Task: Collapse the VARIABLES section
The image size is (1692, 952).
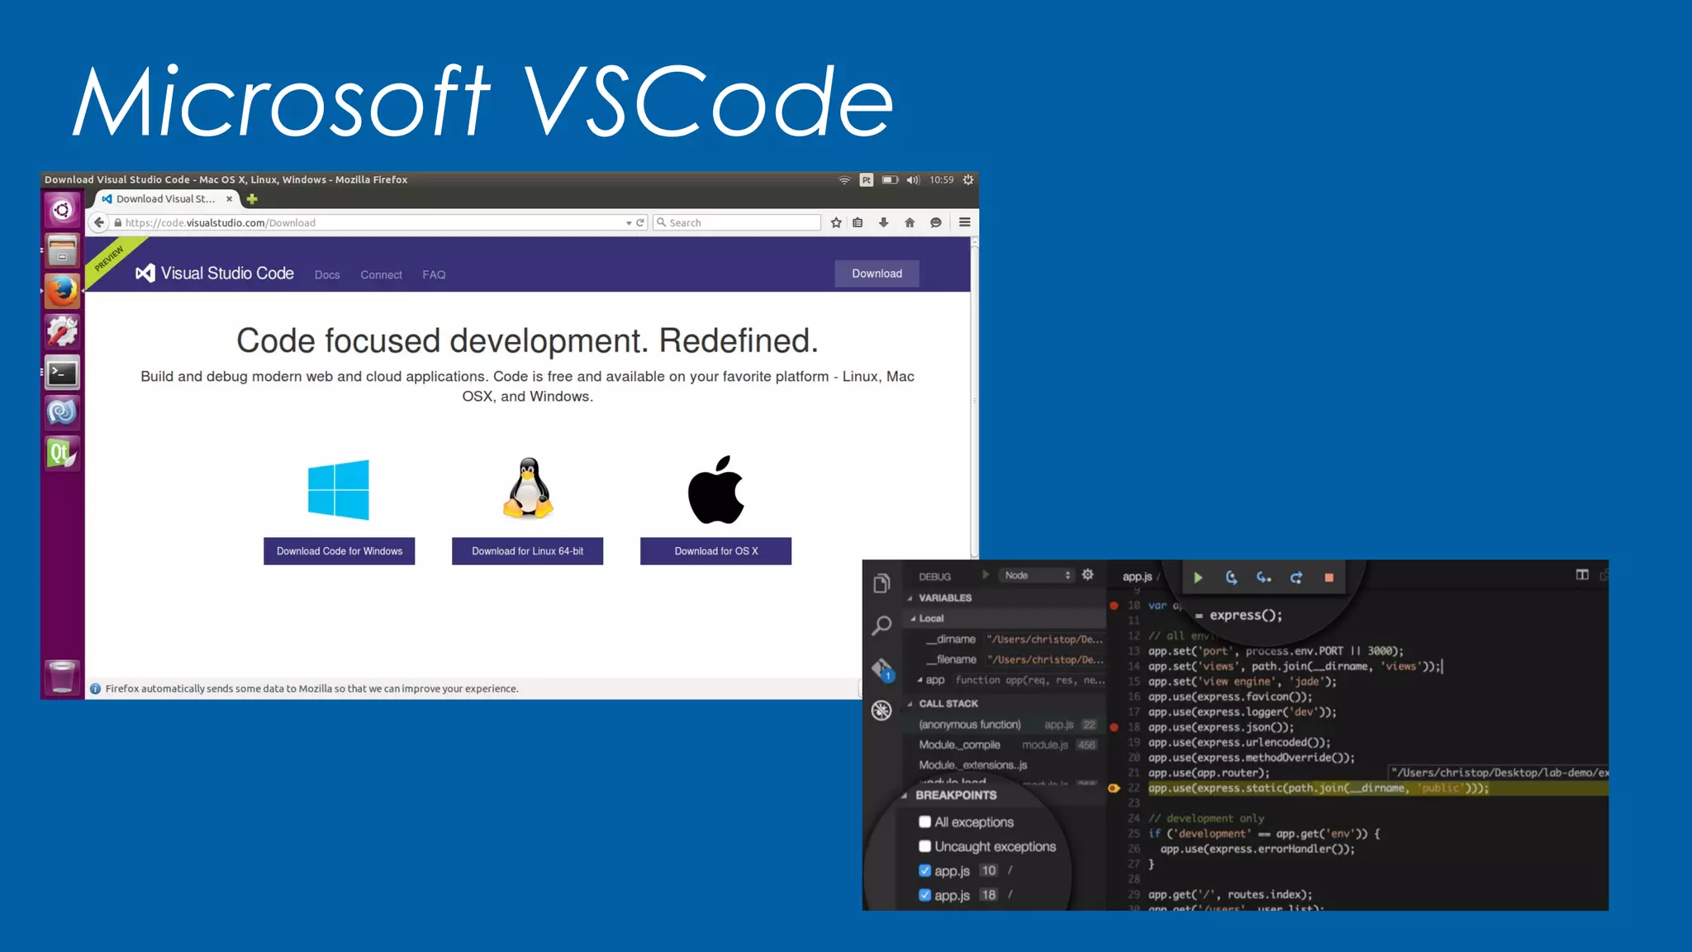Action: [910, 598]
